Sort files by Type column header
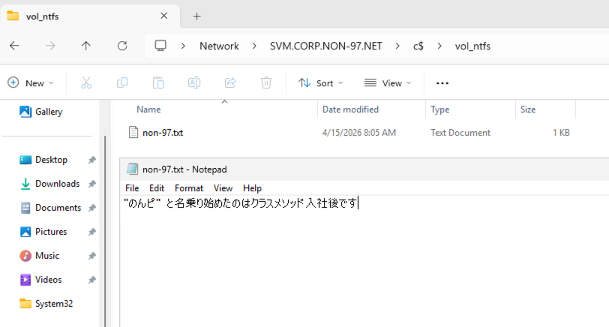Viewport: 609px width, 327px height. 439,109
